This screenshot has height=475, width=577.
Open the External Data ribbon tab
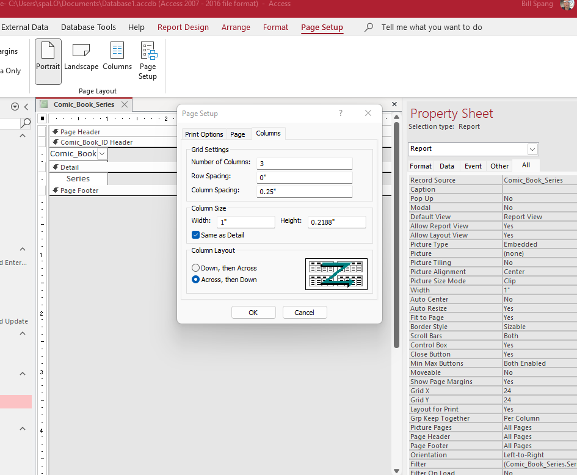(24, 27)
